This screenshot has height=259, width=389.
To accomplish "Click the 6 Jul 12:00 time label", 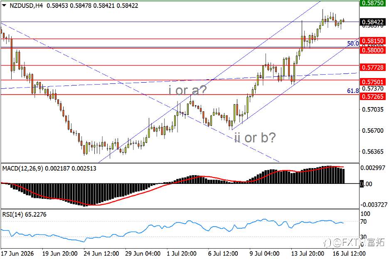I will pos(223,254).
